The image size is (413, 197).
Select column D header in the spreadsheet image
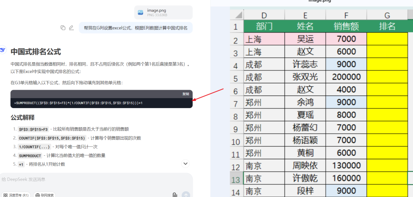pyautogui.click(x=264, y=16)
